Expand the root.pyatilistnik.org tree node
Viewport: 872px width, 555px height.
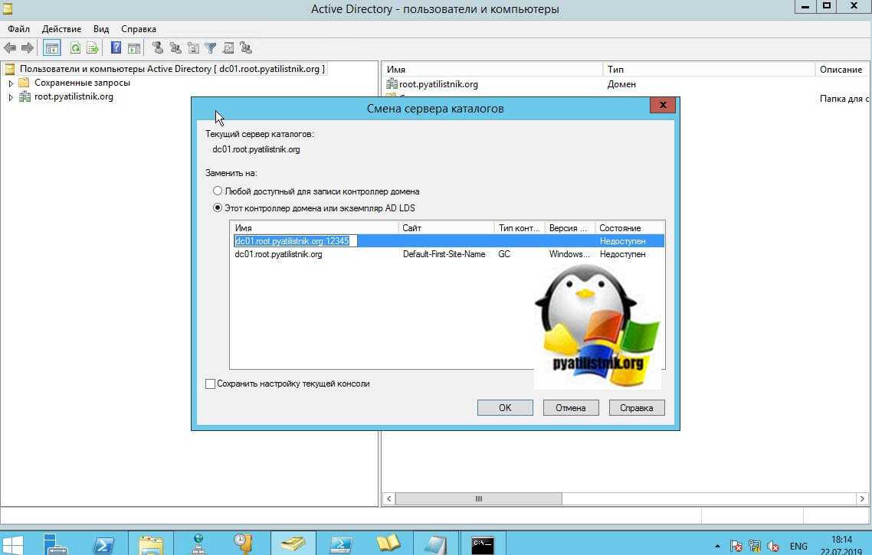pyautogui.click(x=11, y=97)
